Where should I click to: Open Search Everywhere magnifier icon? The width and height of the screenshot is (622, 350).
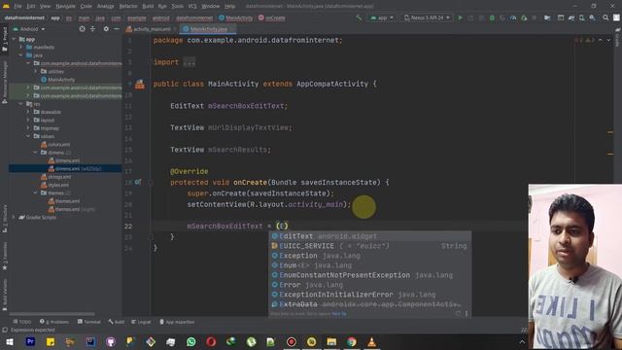pos(605,17)
